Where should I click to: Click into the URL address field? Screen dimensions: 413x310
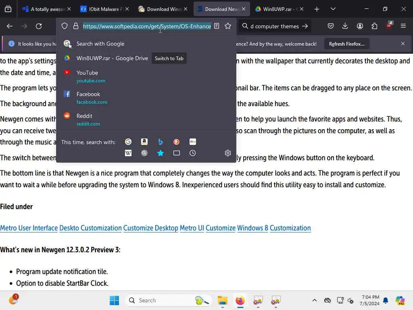[x=147, y=26]
